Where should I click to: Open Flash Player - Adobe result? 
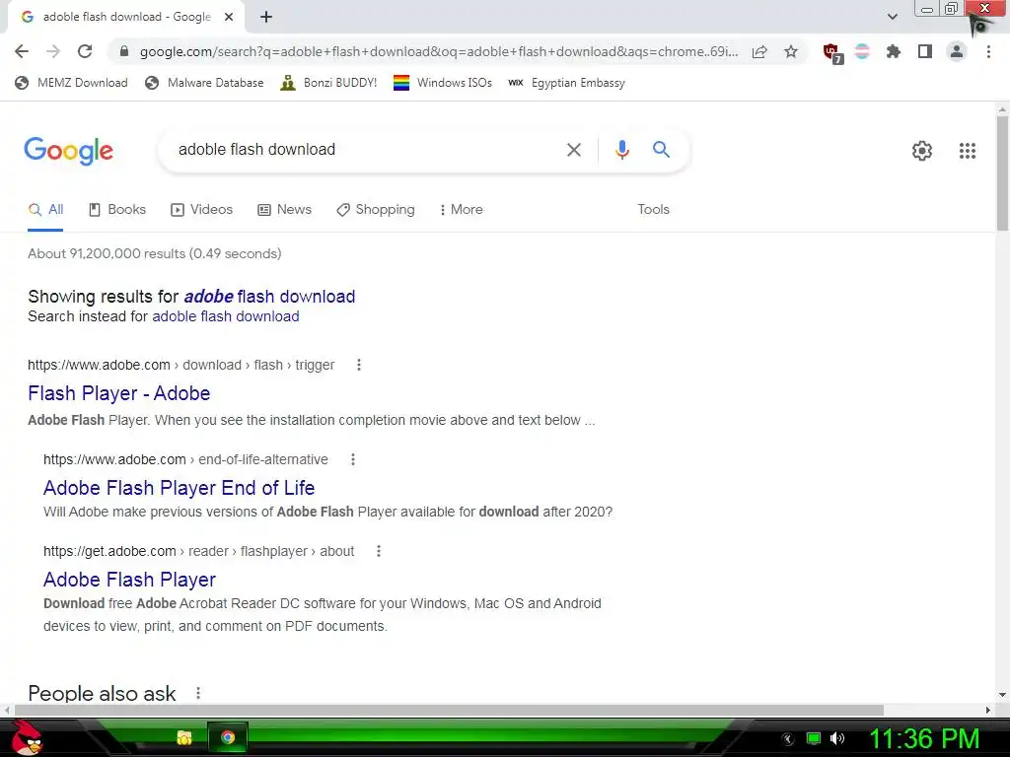(118, 393)
